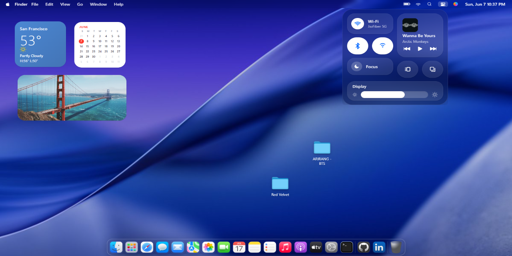Screen dimensions: 512x256
Task: Launch Reminders from the dock
Action: (270, 247)
